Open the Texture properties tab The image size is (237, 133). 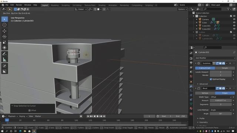tap(191, 114)
